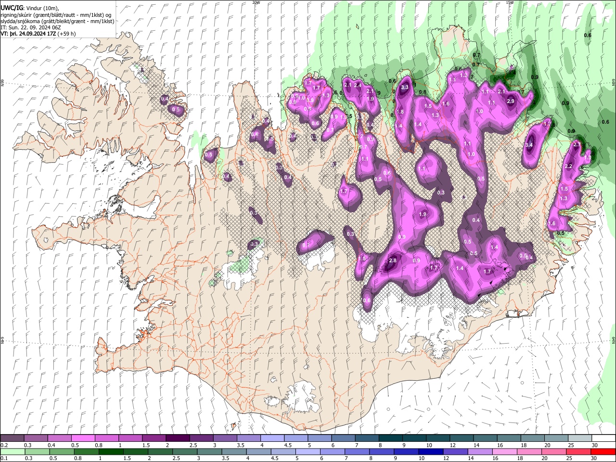
Task: Click the 2.8 value label in the central highlands
Action: [x=392, y=260]
